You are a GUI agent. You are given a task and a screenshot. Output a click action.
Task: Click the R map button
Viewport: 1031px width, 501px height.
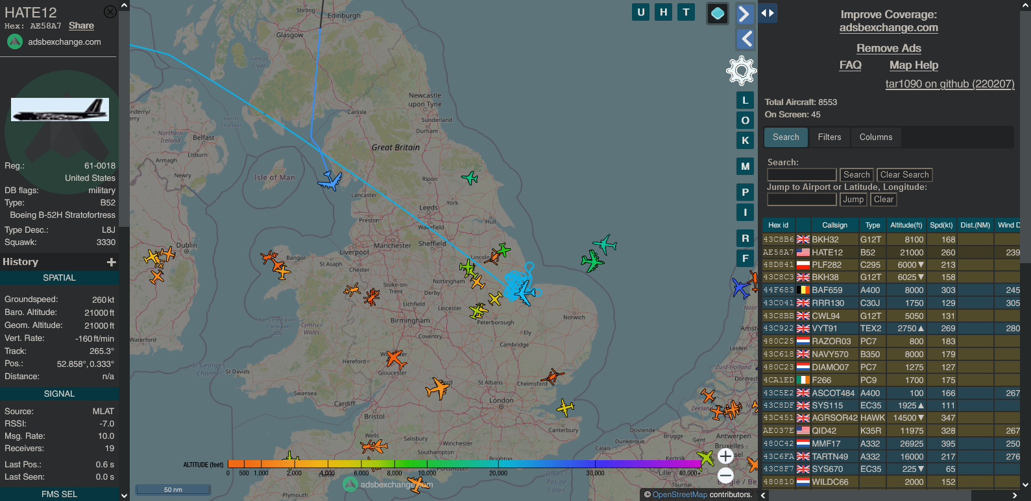(x=746, y=239)
